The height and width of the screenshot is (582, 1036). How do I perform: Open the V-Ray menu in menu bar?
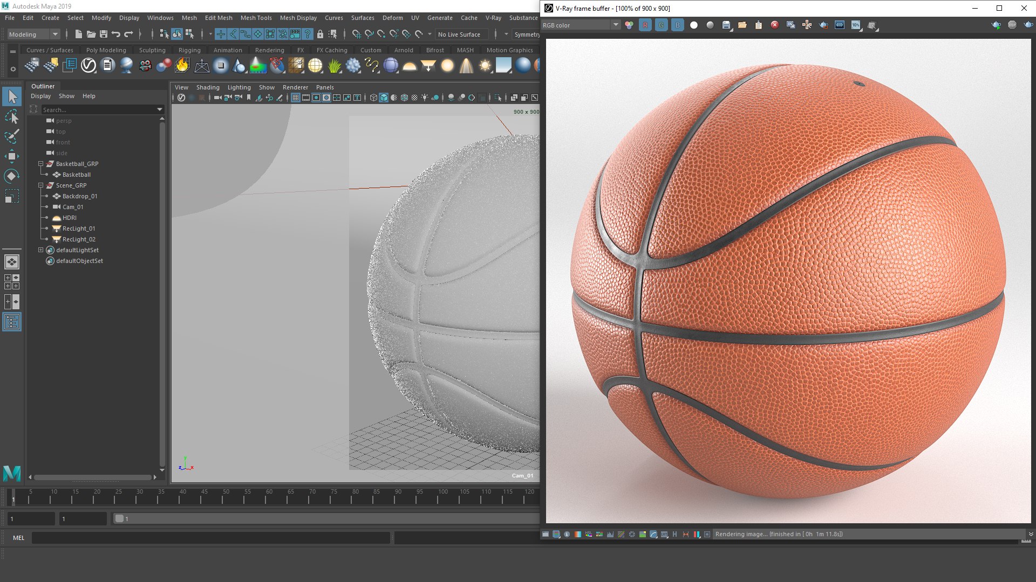point(493,18)
